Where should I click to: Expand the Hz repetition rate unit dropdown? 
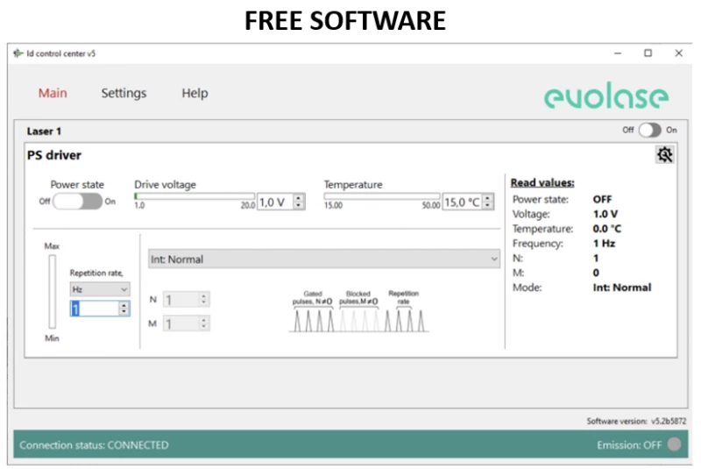pos(99,288)
